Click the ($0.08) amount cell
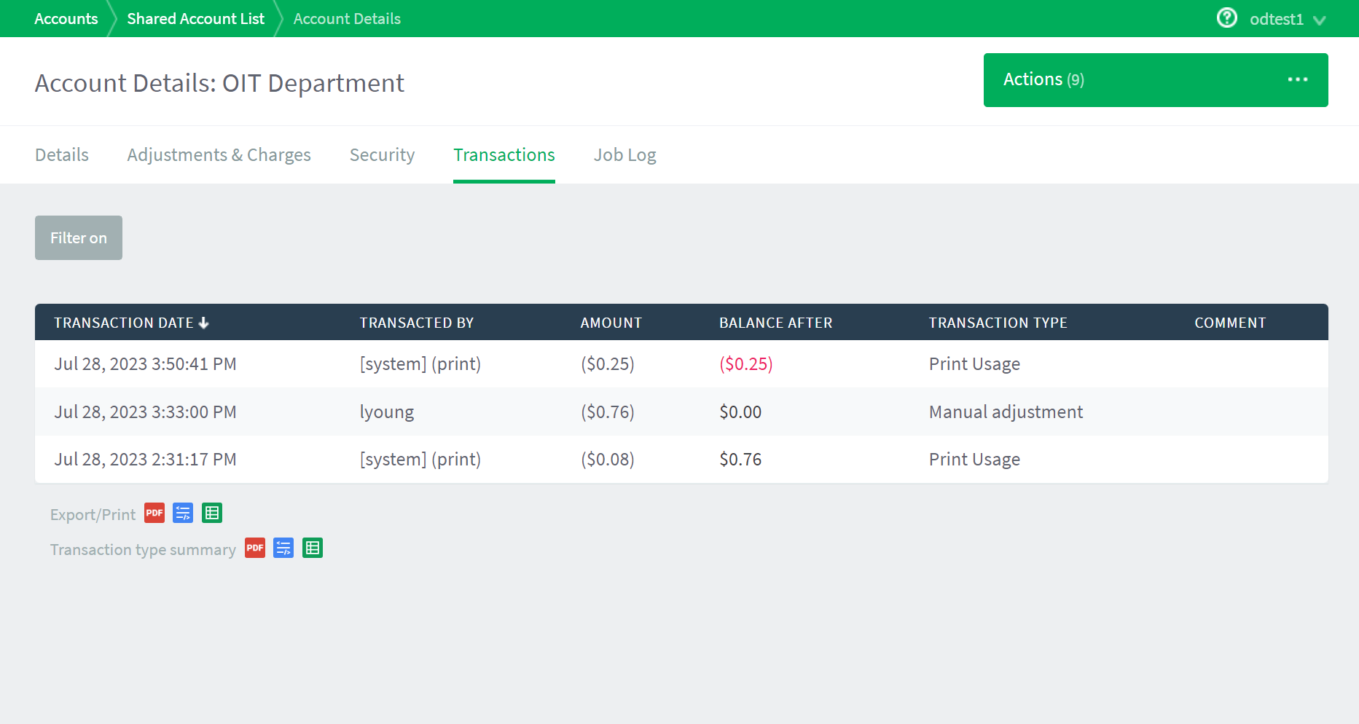Viewport: 1359px width, 724px height. click(608, 460)
